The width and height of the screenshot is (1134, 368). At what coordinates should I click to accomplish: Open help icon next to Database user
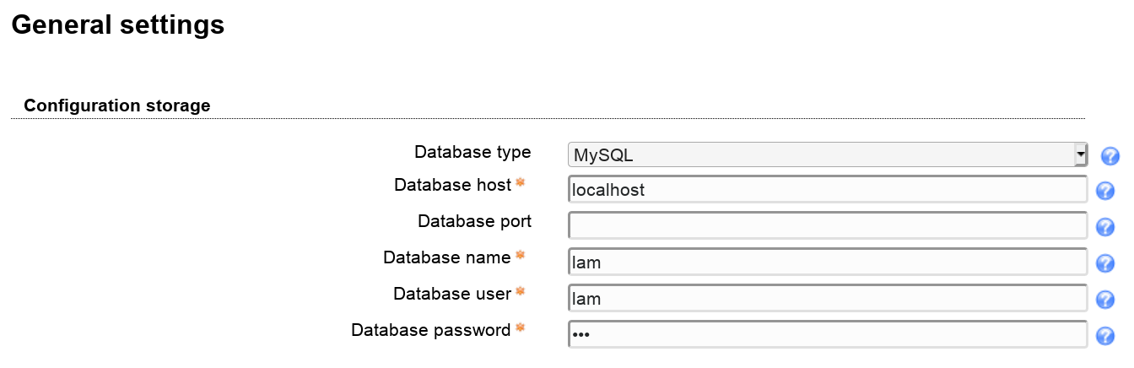[1105, 300]
